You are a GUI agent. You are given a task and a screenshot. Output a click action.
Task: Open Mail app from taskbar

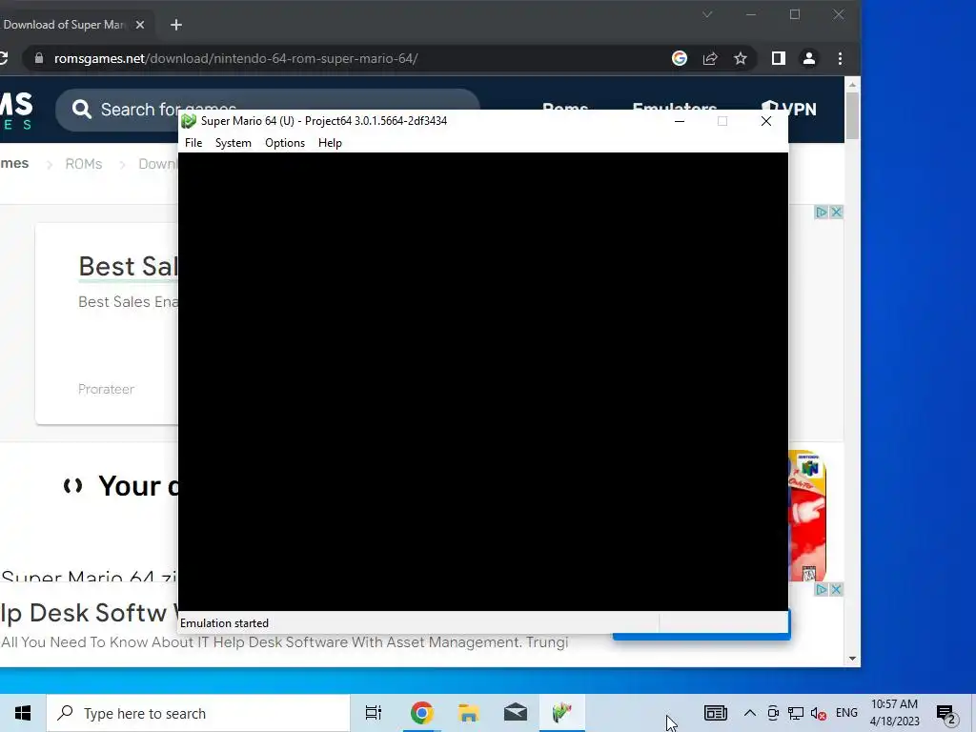click(x=516, y=713)
